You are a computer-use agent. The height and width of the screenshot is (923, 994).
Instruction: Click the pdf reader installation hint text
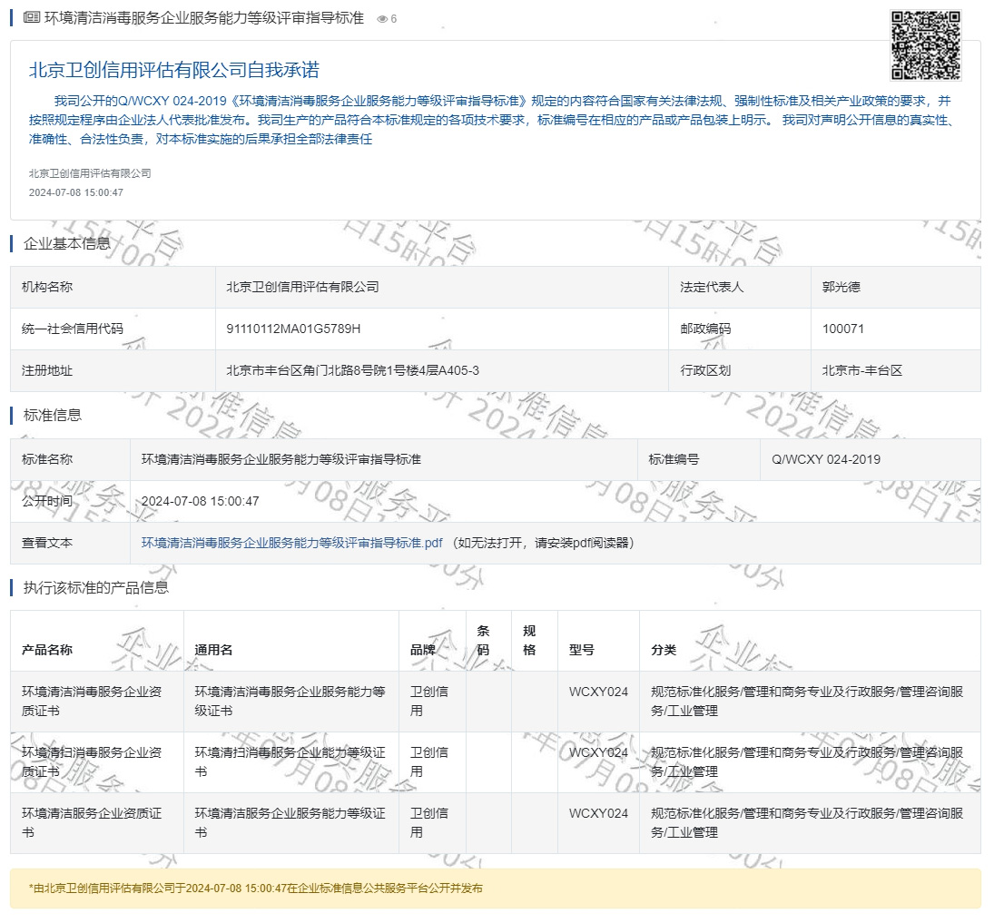(543, 543)
